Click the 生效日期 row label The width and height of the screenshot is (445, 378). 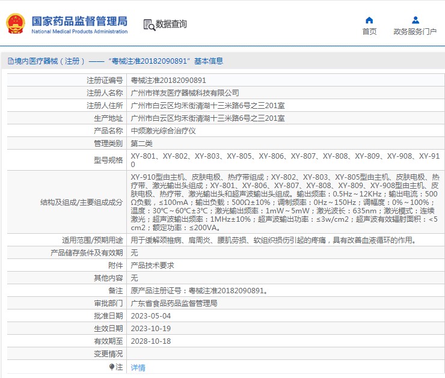click(108, 328)
